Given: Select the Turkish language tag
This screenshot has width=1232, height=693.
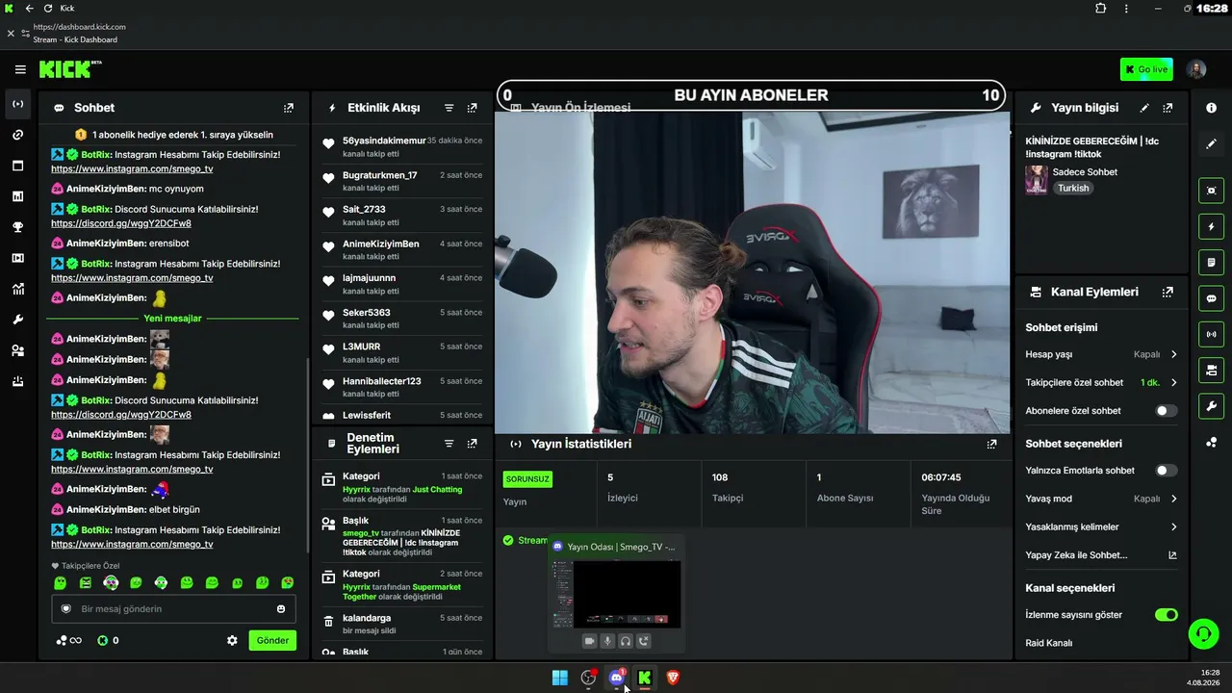Looking at the screenshot, I should coord(1073,189).
